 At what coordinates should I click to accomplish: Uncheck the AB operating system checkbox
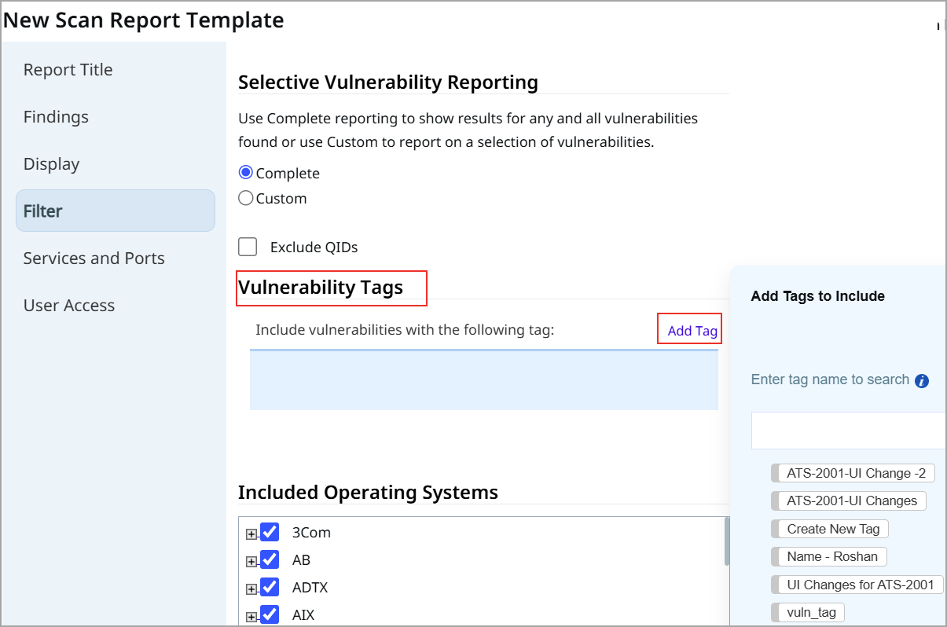pyautogui.click(x=270, y=559)
